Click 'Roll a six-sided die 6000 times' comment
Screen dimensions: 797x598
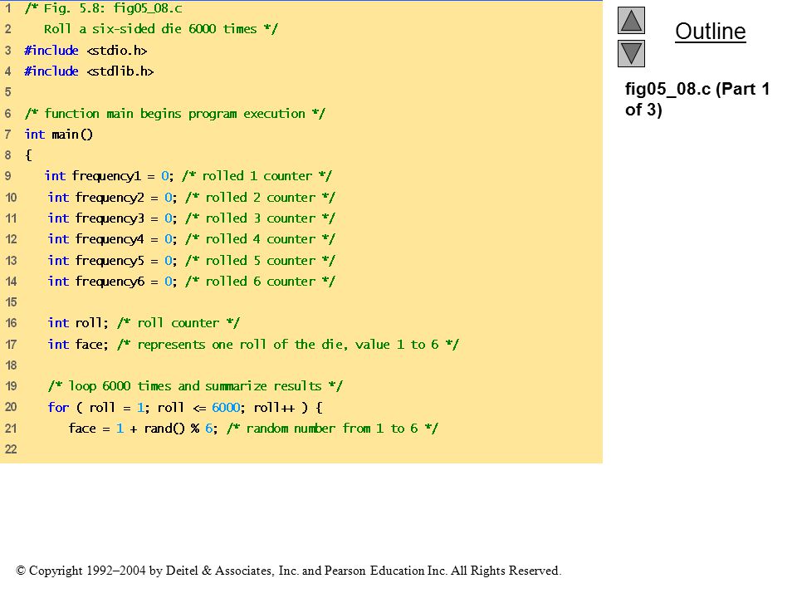[160, 29]
